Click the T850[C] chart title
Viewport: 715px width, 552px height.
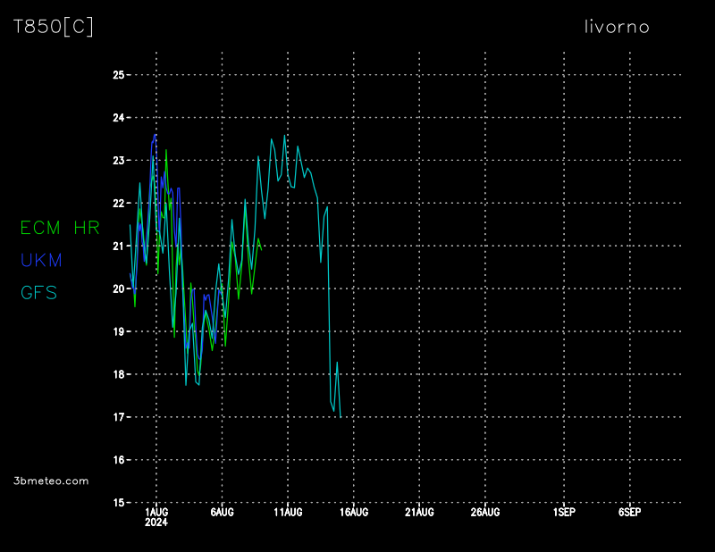(53, 27)
